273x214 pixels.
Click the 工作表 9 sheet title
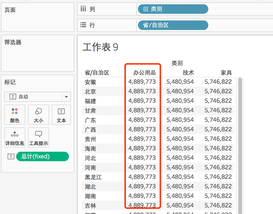pyautogui.click(x=101, y=47)
